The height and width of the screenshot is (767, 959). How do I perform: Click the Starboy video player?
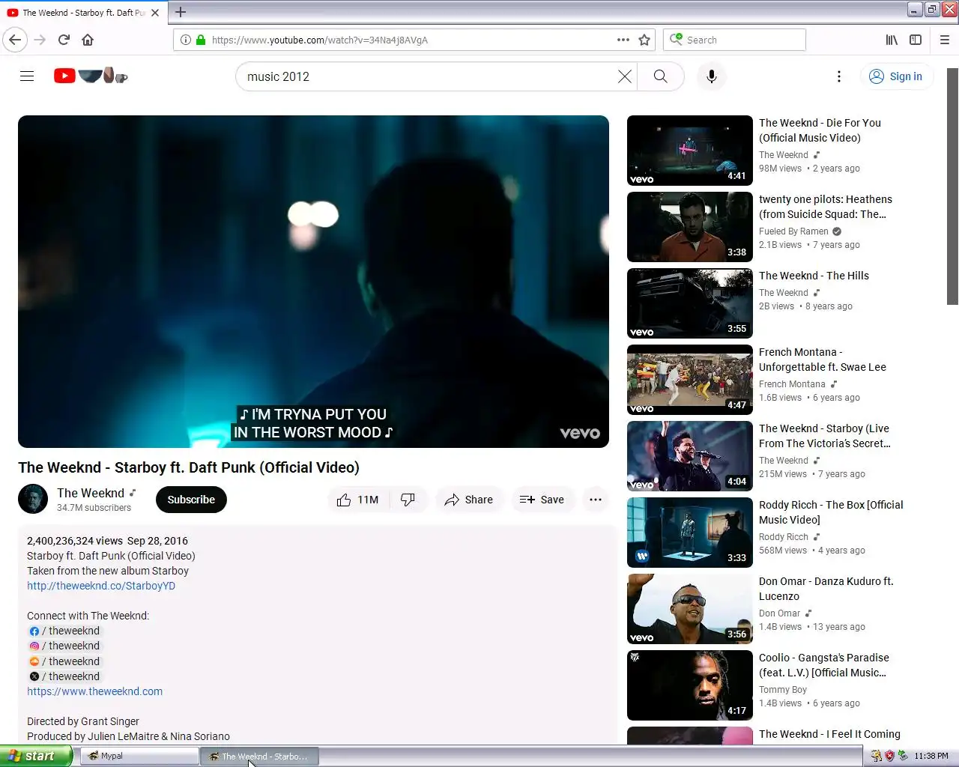313,282
